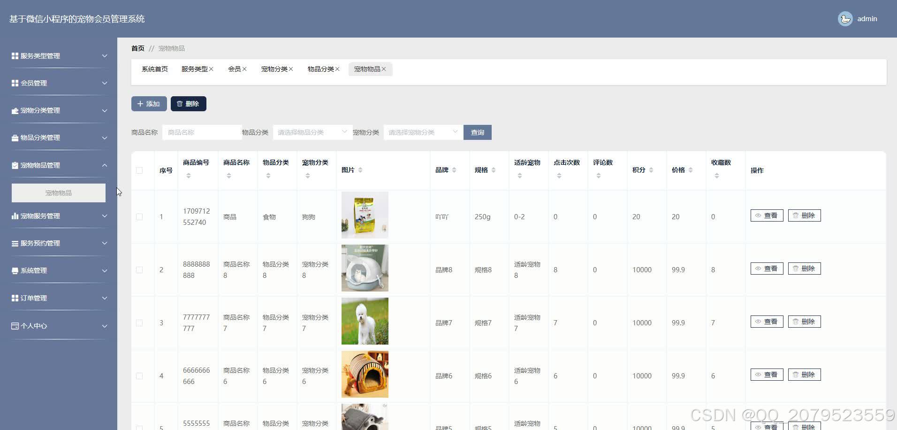Image resolution: width=897 pixels, height=430 pixels.
Task: Open the 宠物分类 filter dropdown
Action: [423, 132]
